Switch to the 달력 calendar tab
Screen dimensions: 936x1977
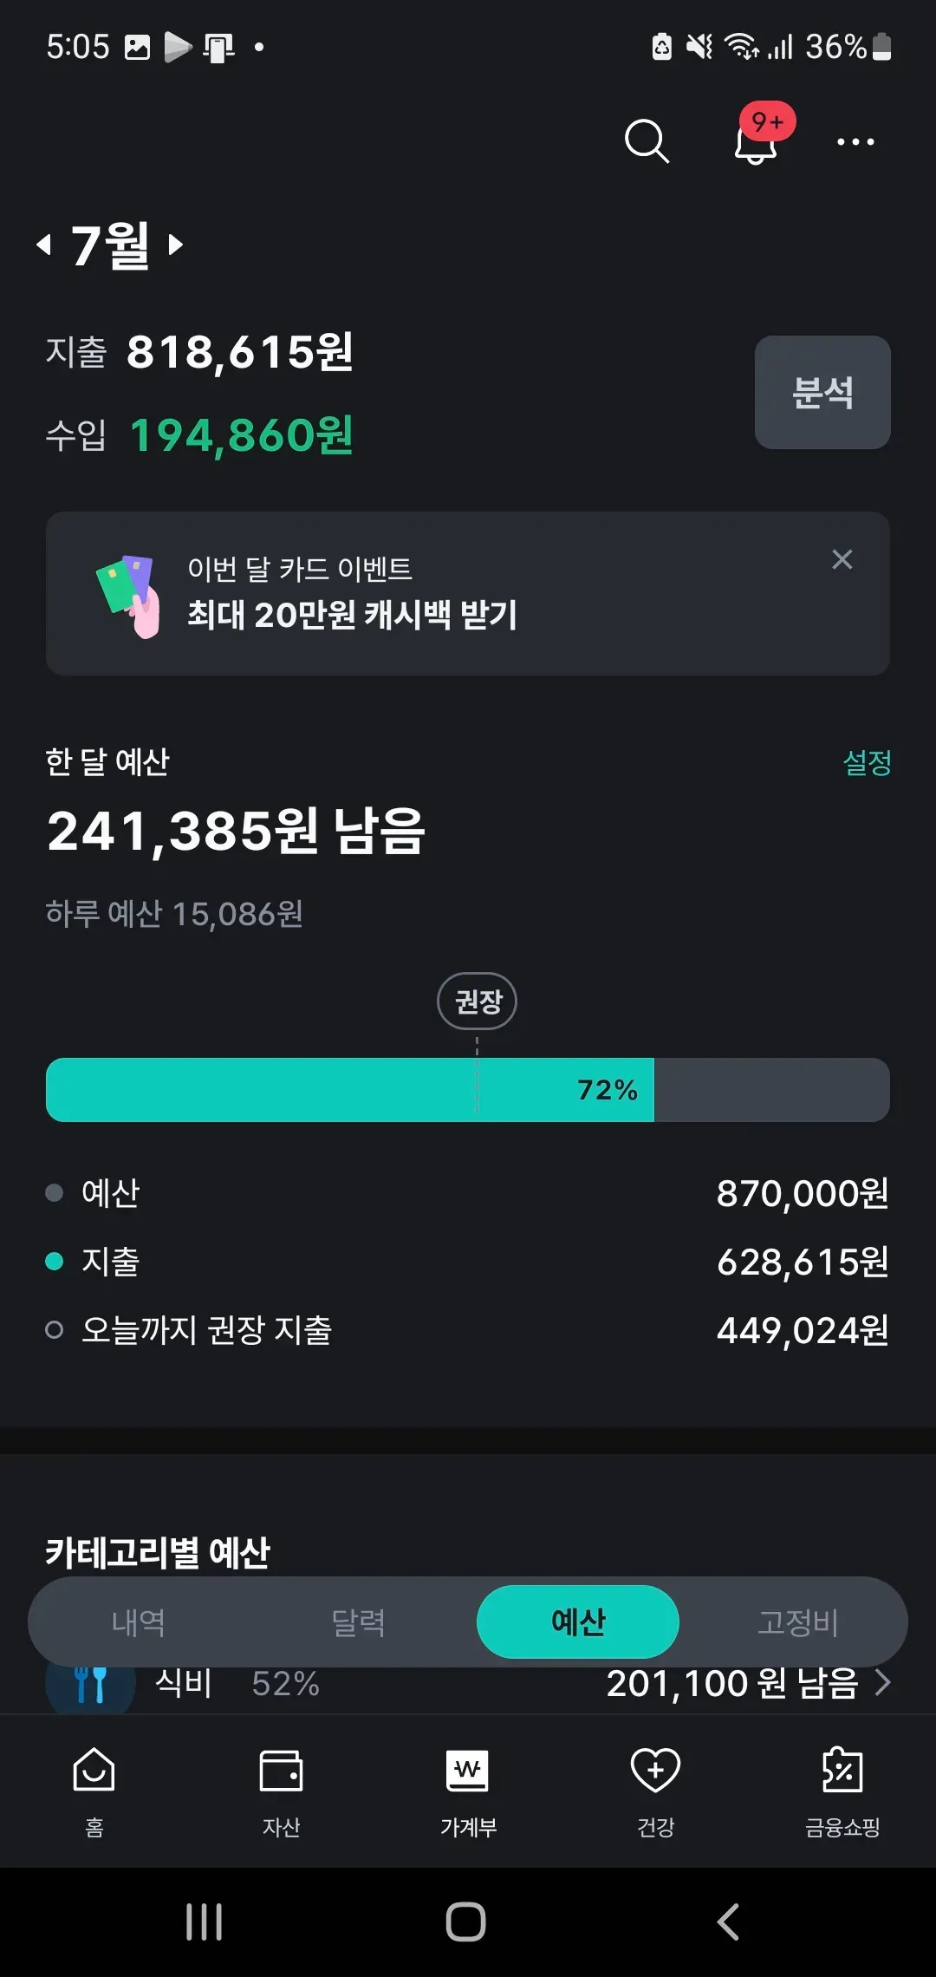tap(358, 1622)
